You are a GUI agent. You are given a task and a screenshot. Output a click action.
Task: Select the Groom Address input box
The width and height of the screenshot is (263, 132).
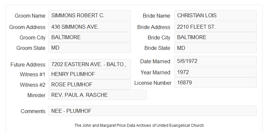click(x=90, y=27)
